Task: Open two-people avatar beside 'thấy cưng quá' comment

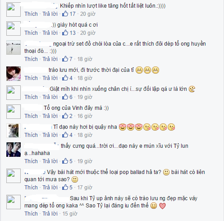Action: point(14,150)
